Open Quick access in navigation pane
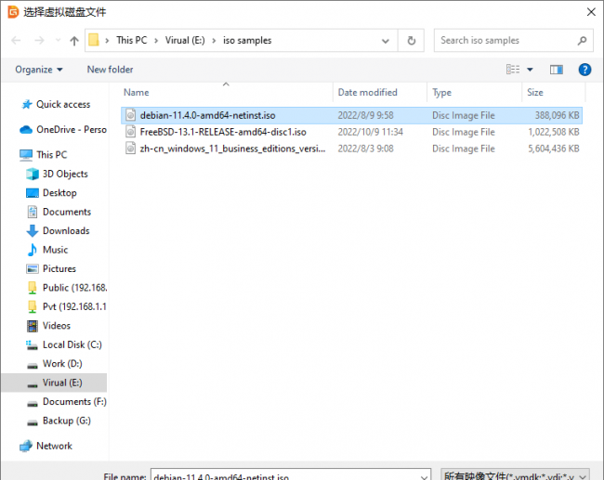 tap(63, 104)
